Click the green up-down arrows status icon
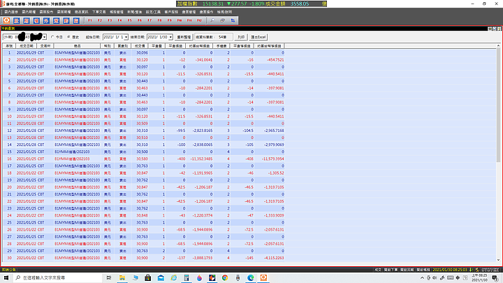The width and height of the screenshot is (503, 283). pyautogui.click(x=471, y=270)
